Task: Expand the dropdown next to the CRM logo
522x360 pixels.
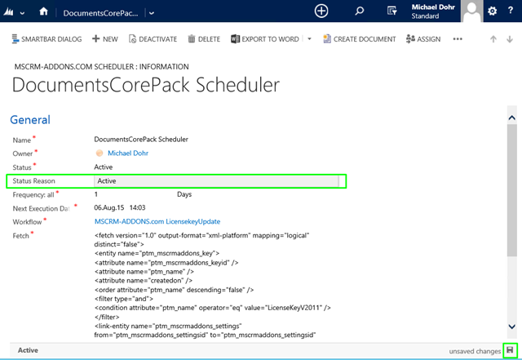Action: pos(22,13)
